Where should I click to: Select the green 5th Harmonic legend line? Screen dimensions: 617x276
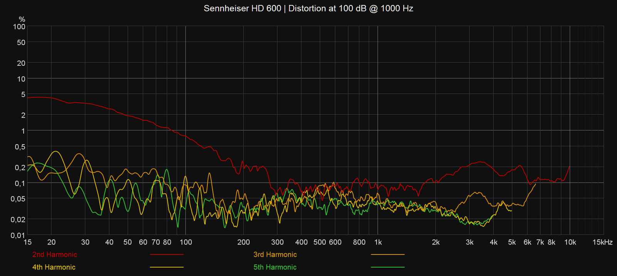pyautogui.click(x=388, y=267)
